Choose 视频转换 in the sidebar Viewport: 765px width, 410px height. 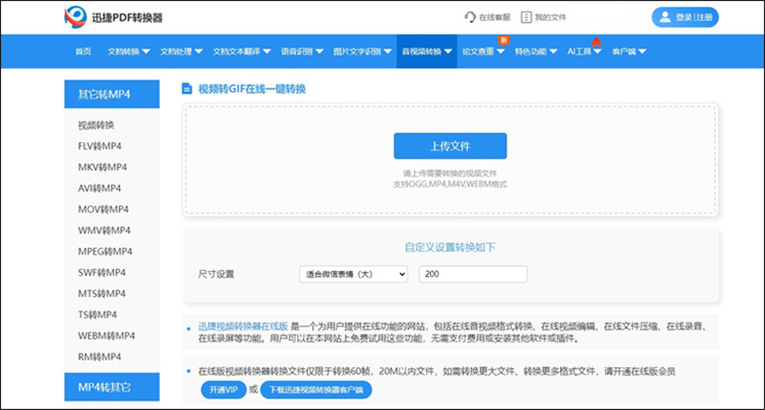tap(96, 125)
